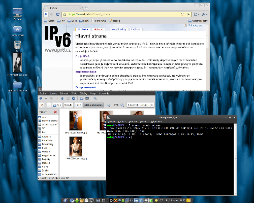Click the IPv6 logo on the webpage

(58, 39)
